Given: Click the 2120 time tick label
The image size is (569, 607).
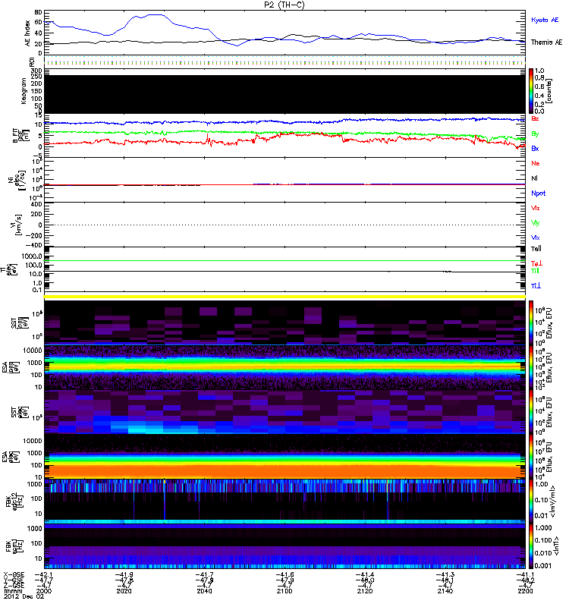Looking at the screenshot, I should click(365, 591).
